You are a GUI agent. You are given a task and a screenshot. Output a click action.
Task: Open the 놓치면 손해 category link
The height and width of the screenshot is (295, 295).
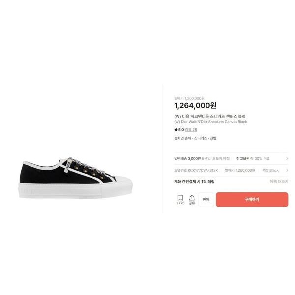pyautogui.click(x=182, y=138)
